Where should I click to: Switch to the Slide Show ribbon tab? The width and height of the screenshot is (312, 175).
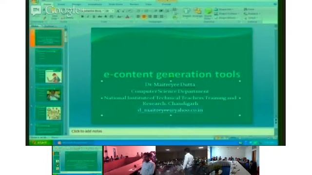[x=116, y=4]
